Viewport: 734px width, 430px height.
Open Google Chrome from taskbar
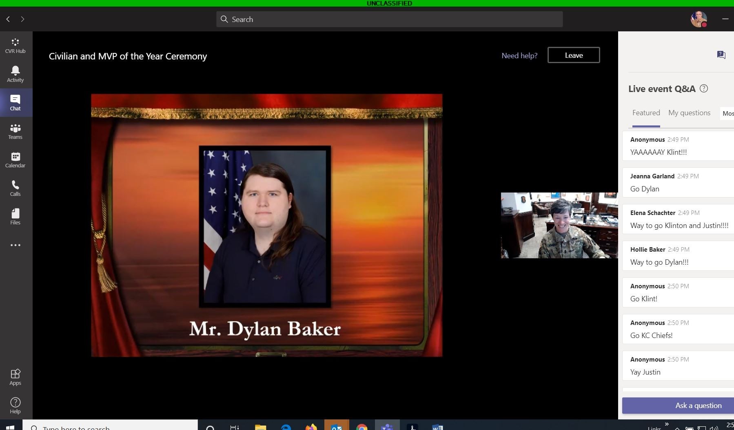coord(361,427)
